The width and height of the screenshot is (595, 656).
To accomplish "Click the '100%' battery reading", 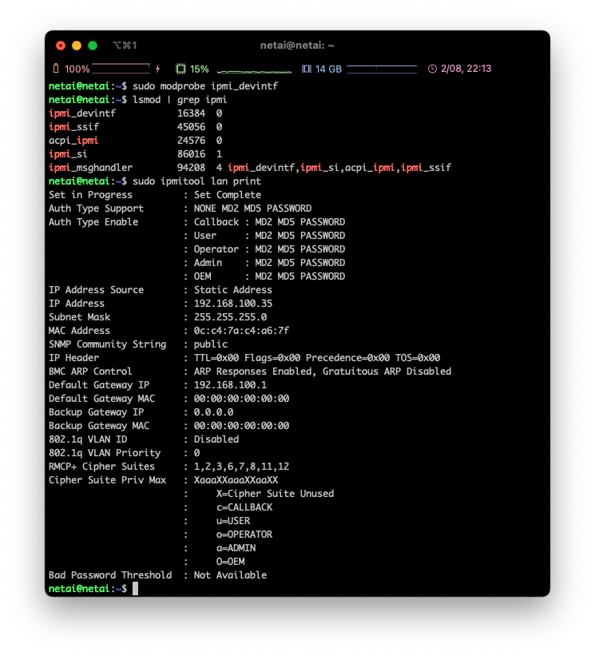I will pos(77,69).
